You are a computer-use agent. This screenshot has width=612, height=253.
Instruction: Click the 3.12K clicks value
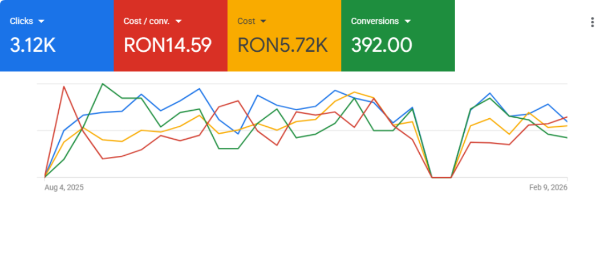pos(33,45)
